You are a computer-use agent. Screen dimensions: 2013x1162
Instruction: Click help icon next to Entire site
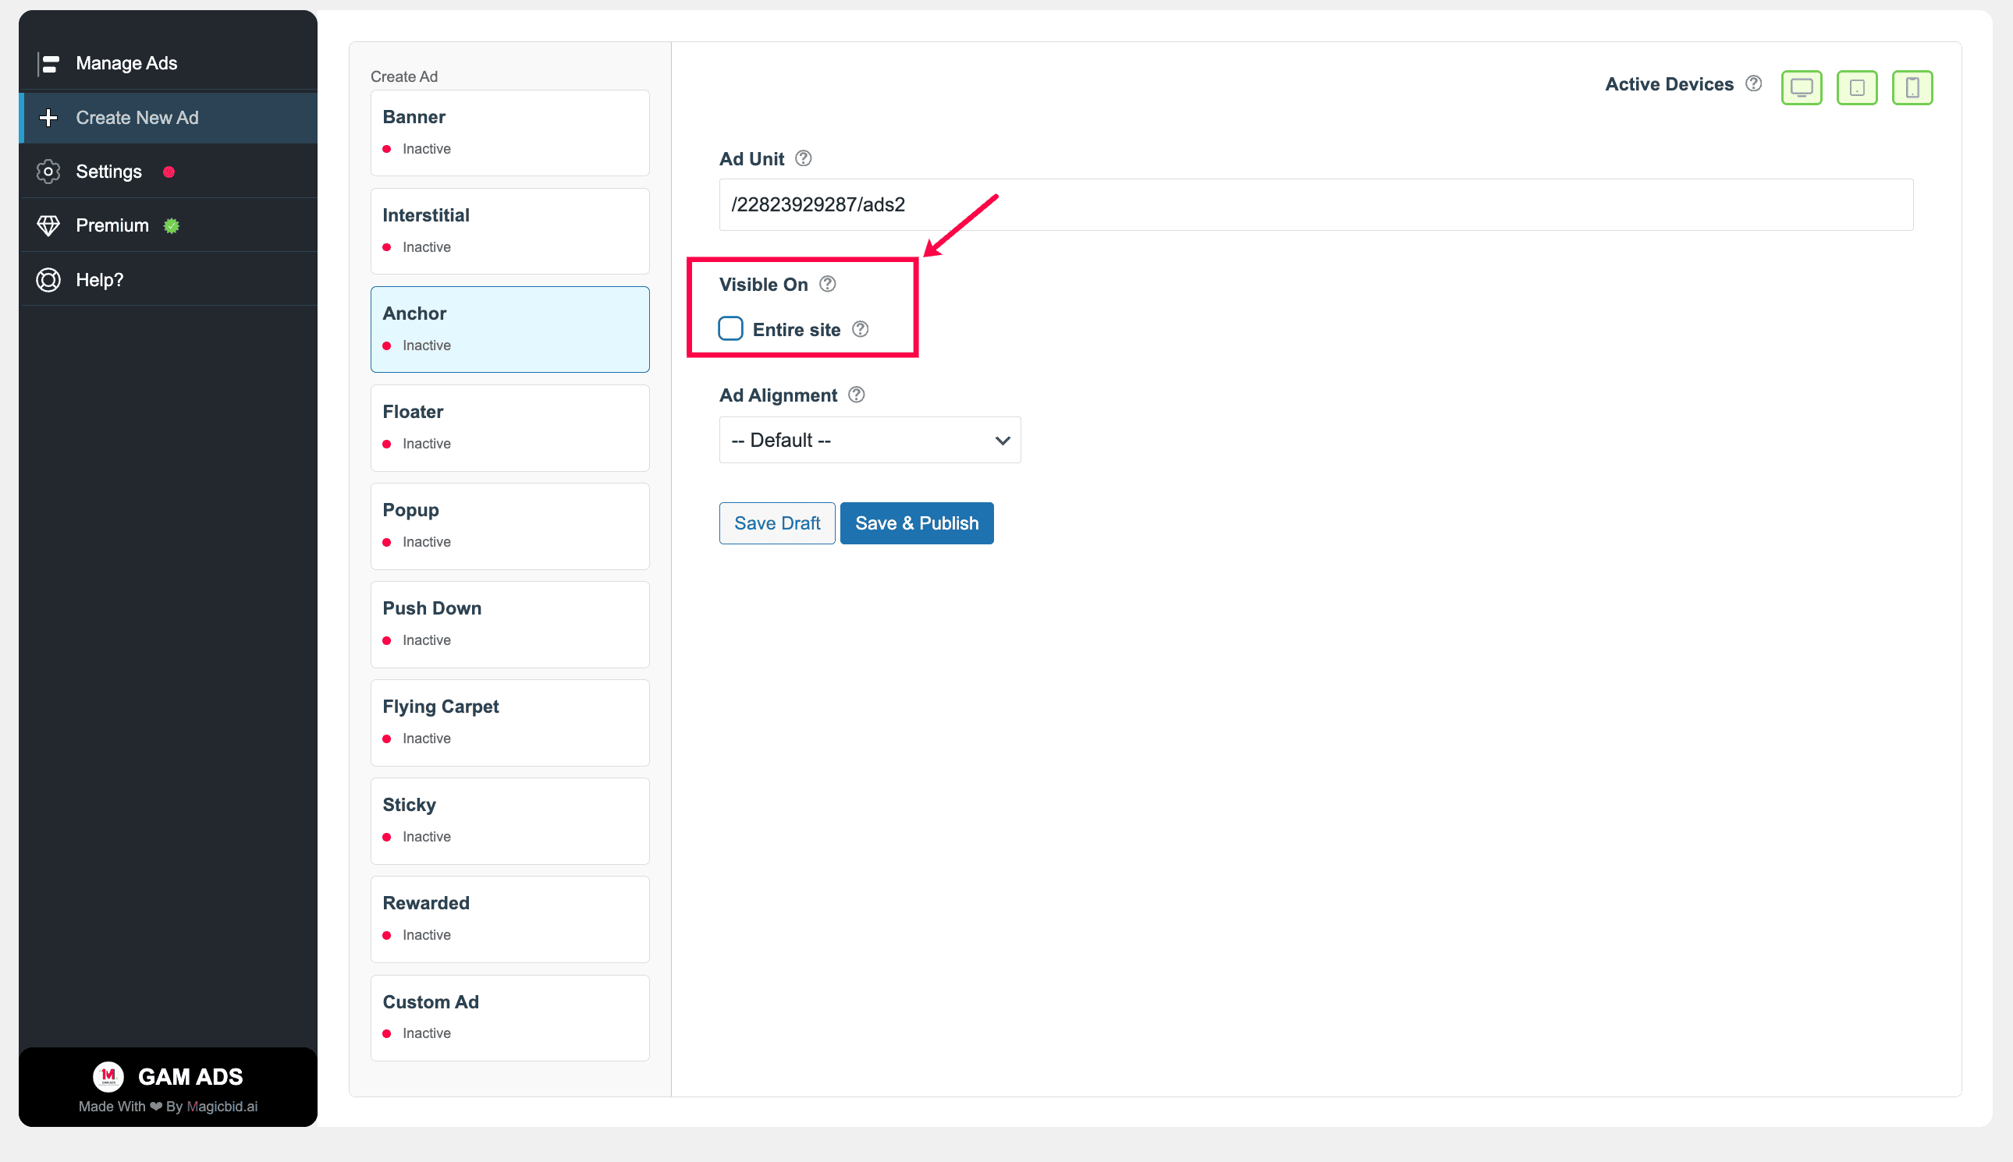tap(860, 330)
